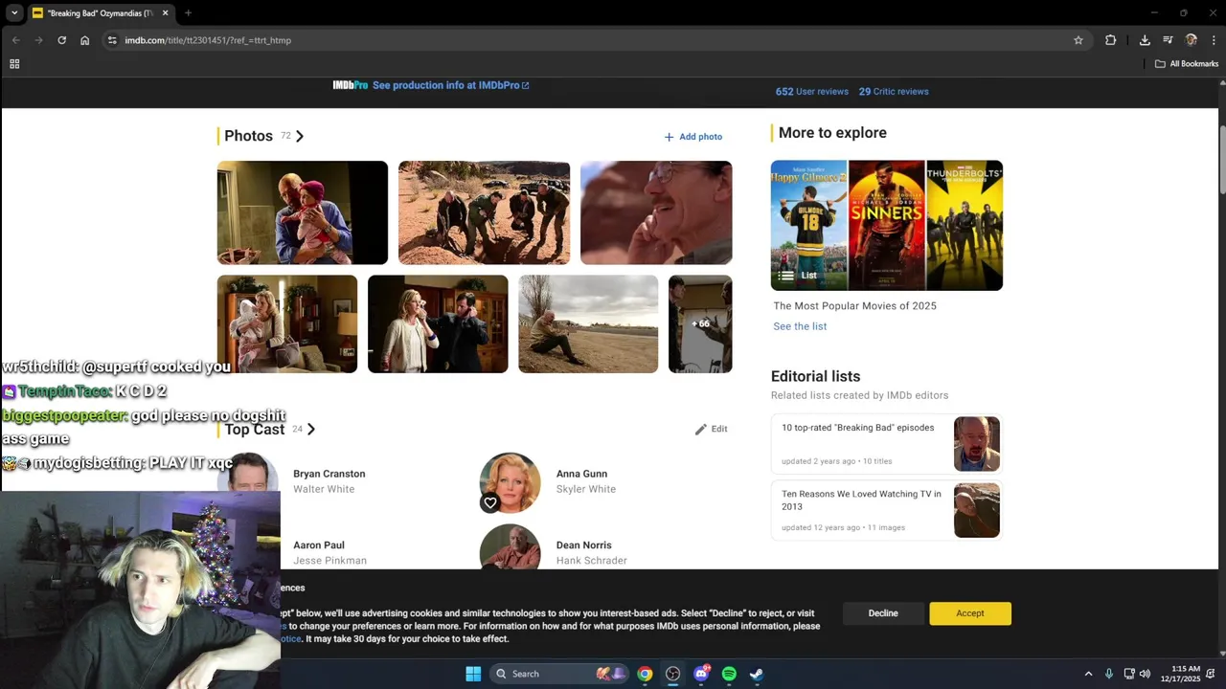The width and height of the screenshot is (1226, 689).
Task: Open the 29 Critic reviews link
Action: (x=894, y=92)
